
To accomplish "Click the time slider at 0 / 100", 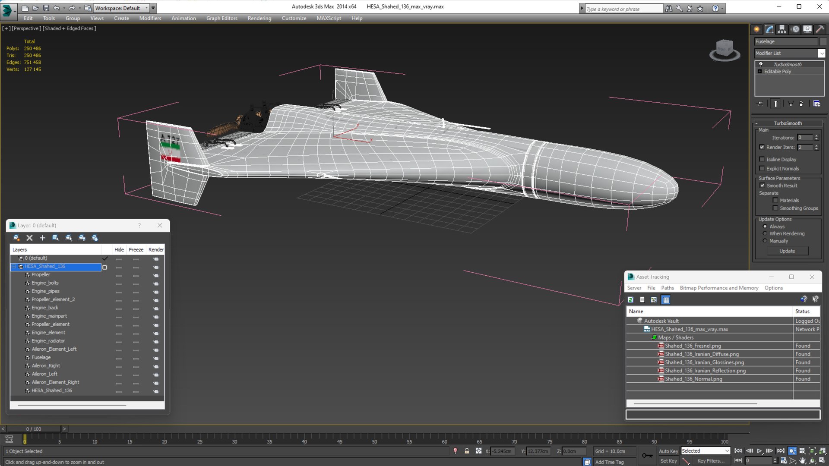I will point(34,429).
